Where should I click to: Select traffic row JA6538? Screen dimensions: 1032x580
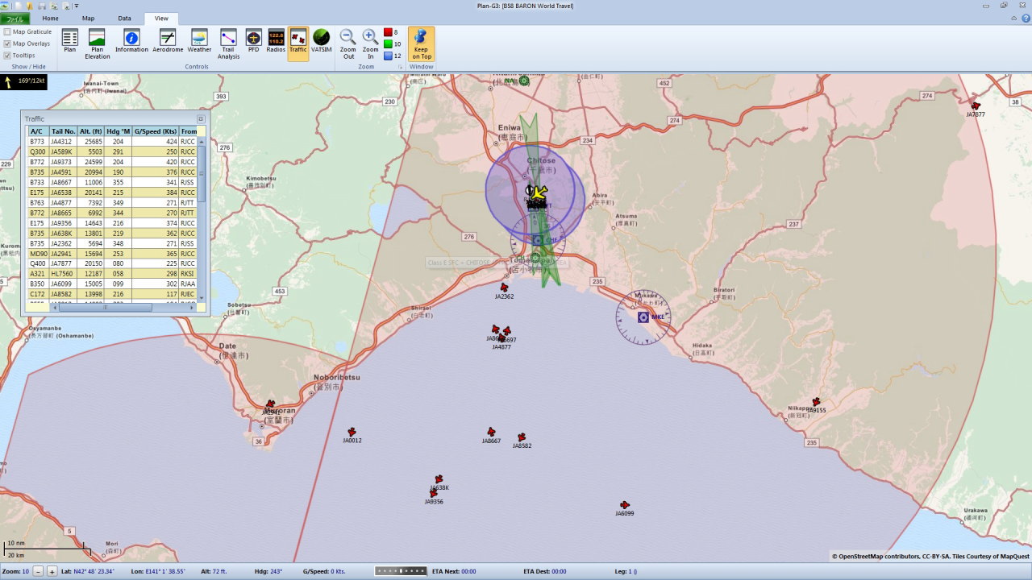click(112, 193)
